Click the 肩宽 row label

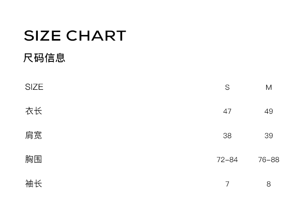[x=34, y=135]
